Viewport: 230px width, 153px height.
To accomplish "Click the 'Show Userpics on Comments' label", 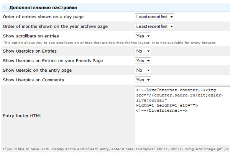I will pyautogui.click(x=32, y=80).
